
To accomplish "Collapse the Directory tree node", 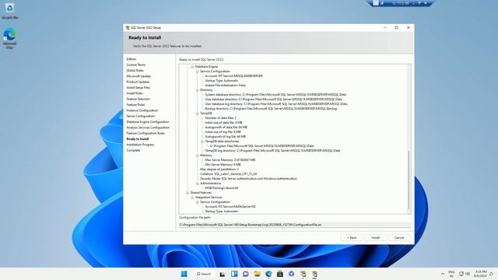I will point(197,90).
